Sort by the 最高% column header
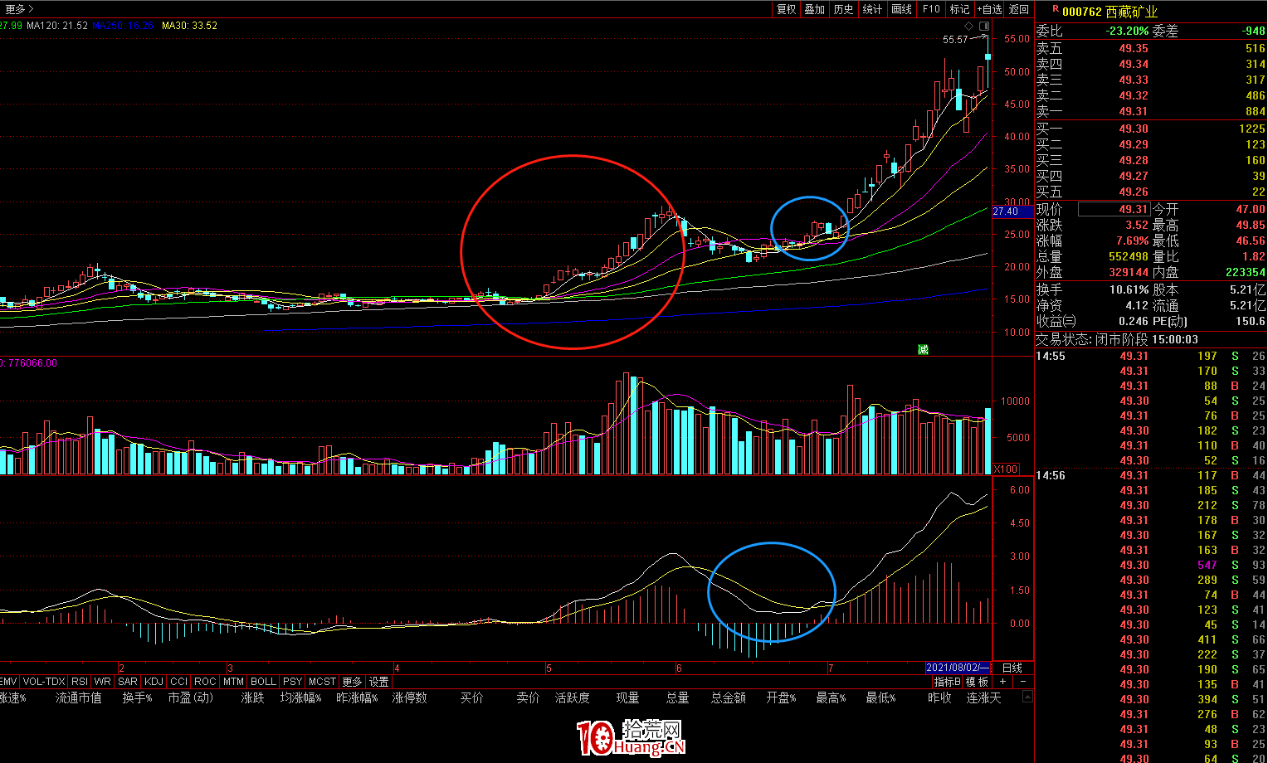 [832, 697]
